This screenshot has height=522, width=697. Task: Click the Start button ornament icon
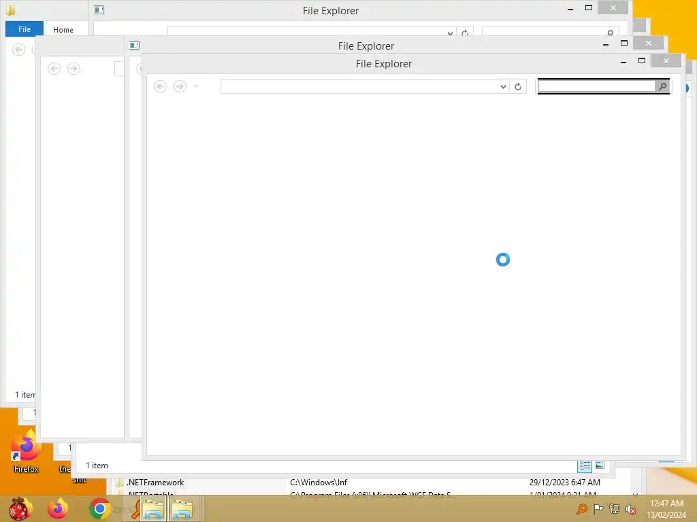20,508
